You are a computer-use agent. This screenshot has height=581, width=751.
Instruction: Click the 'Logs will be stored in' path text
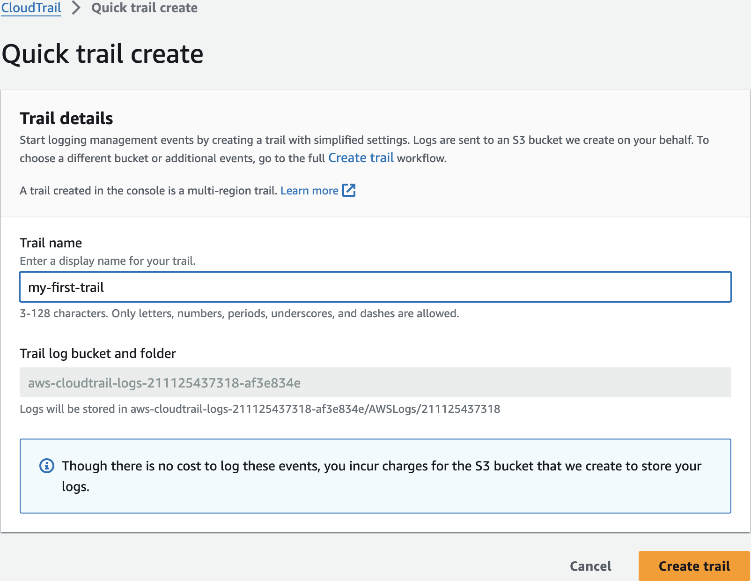click(260, 409)
